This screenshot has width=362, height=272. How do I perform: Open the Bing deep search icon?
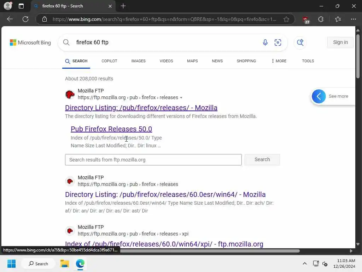(x=300, y=42)
